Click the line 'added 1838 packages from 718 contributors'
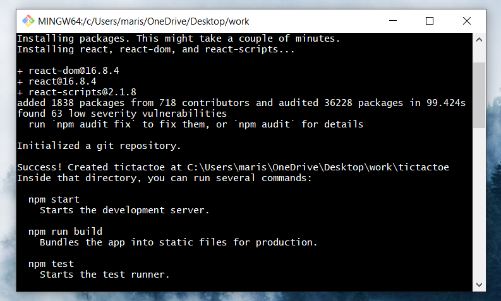 (x=241, y=103)
